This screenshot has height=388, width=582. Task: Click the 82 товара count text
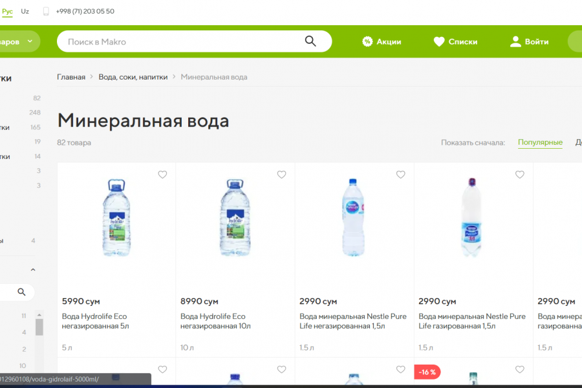coord(74,142)
